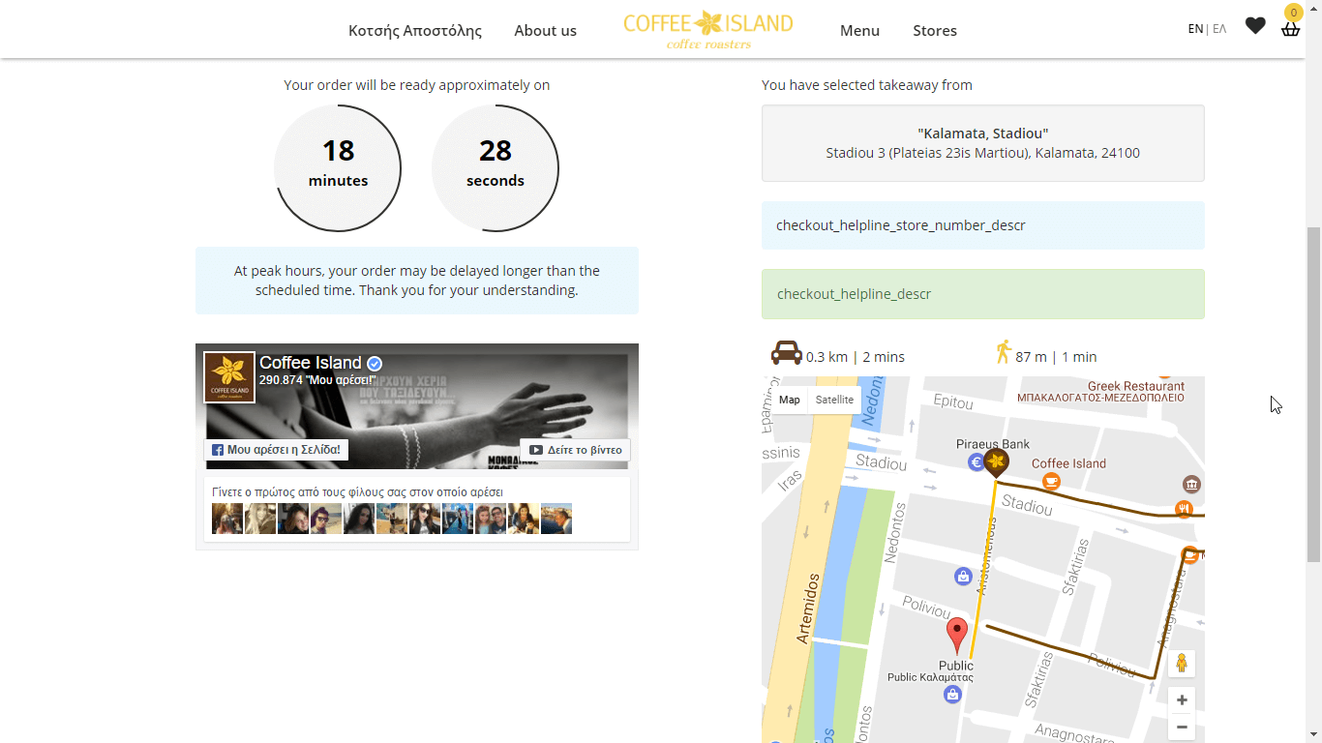Switch map to Map view
Image resolution: width=1322 pixels, height=743 pixels.
790,400
